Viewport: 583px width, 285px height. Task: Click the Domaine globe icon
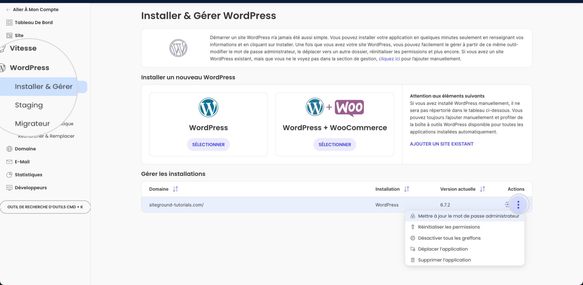[9, 149]
